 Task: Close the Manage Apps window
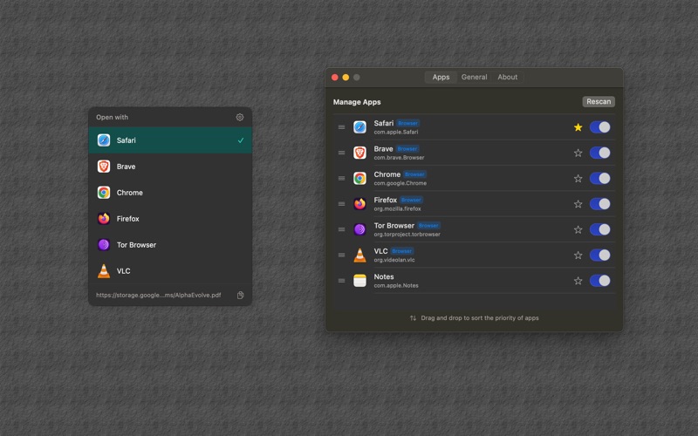335,78
